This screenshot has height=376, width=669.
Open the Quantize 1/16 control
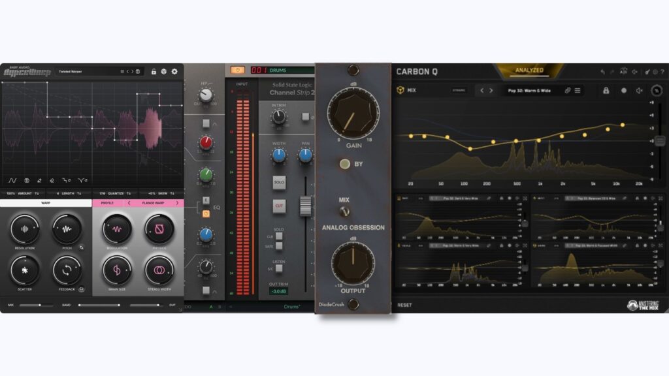tap(115, 193)
